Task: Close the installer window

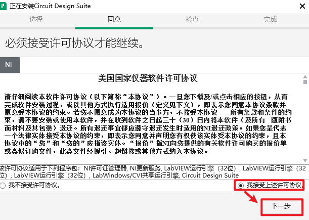Action: pos(302,6)
